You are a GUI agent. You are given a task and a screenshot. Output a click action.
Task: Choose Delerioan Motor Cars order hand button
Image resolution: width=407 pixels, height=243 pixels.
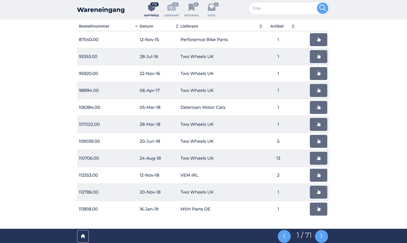point(318,108)
